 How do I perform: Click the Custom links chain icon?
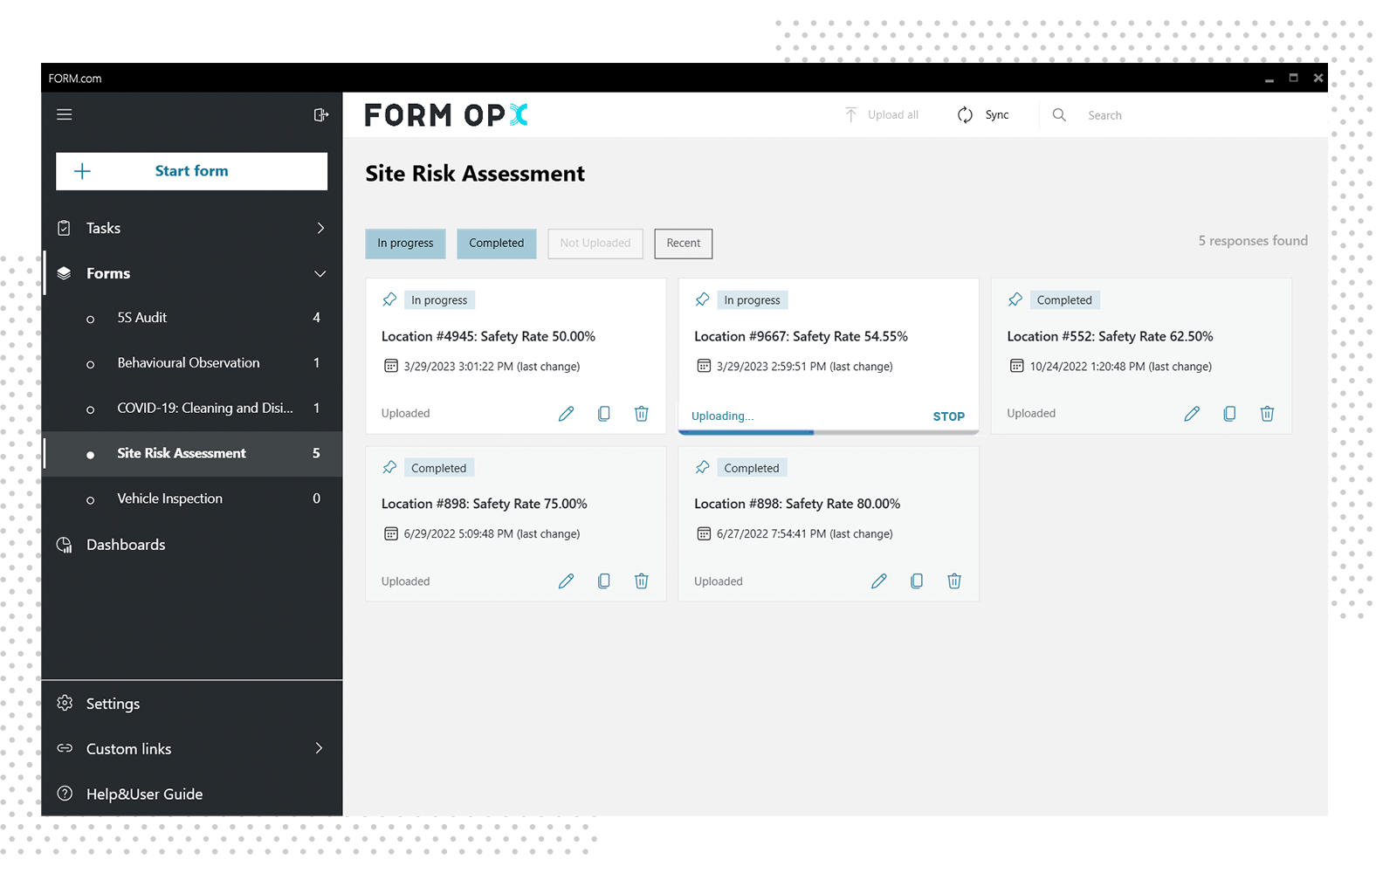[65, 748]
